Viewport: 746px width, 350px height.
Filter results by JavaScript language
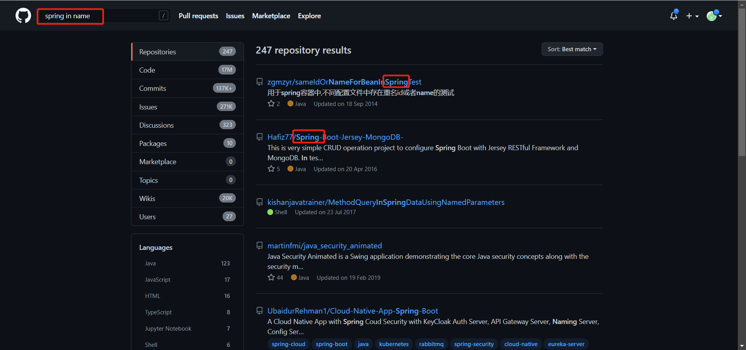(x=187, y=280)
